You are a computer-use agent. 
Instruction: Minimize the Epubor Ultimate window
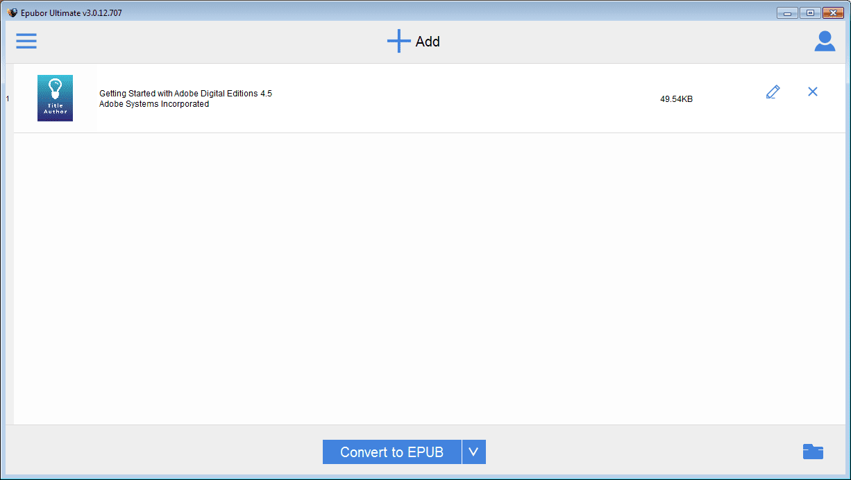[787, 12]
